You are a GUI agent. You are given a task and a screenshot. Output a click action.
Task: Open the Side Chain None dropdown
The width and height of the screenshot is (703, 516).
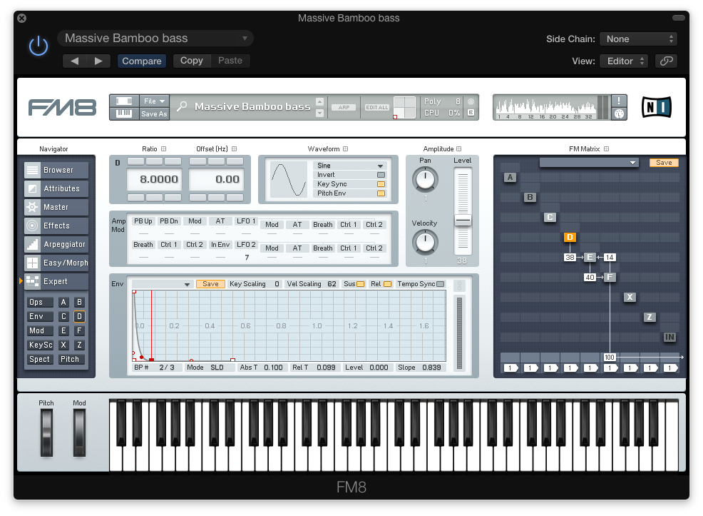pyautogui.click(x=638, y=39)
